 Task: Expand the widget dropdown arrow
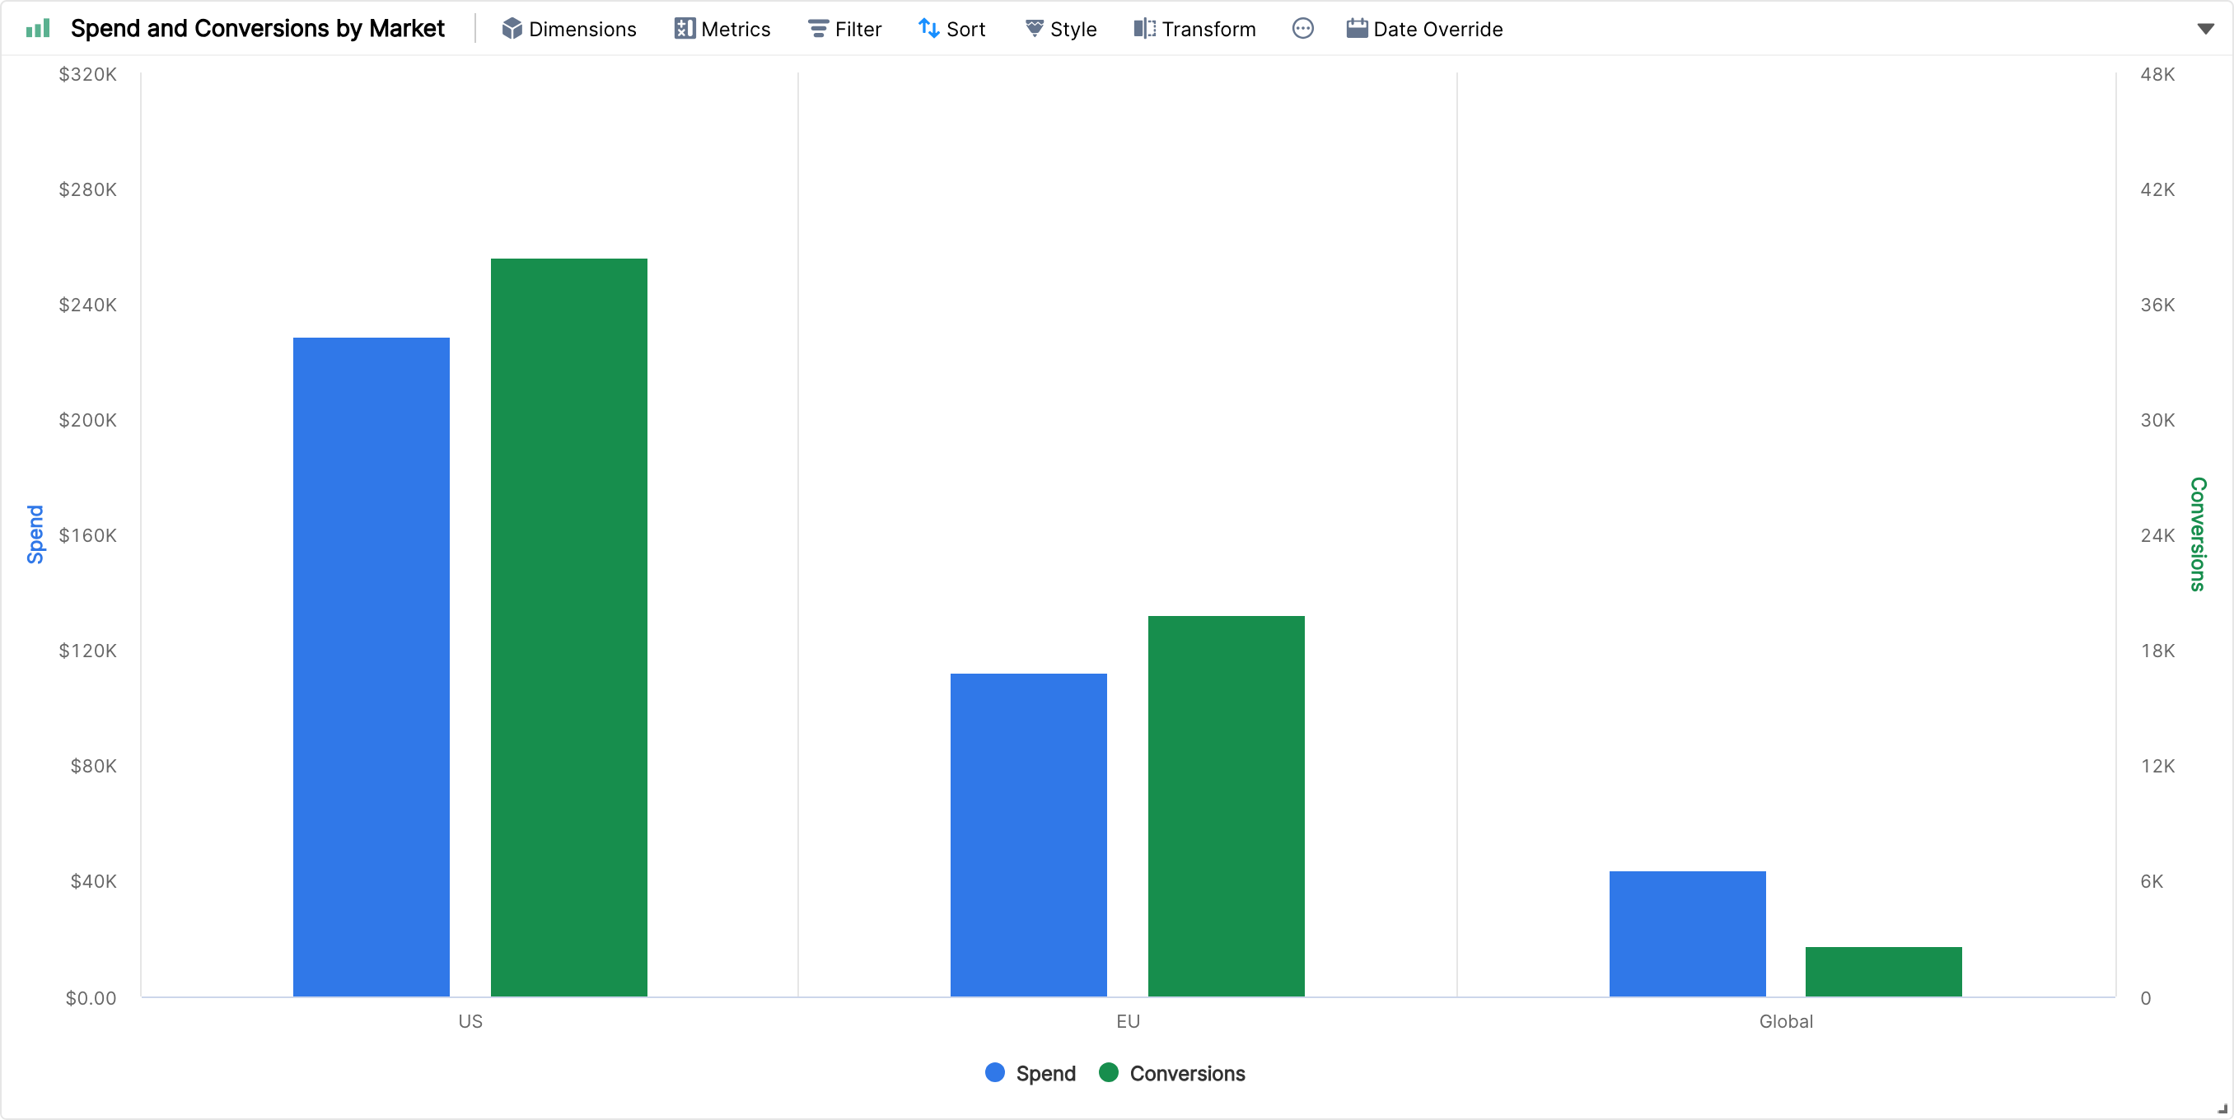click(2204, 29)
